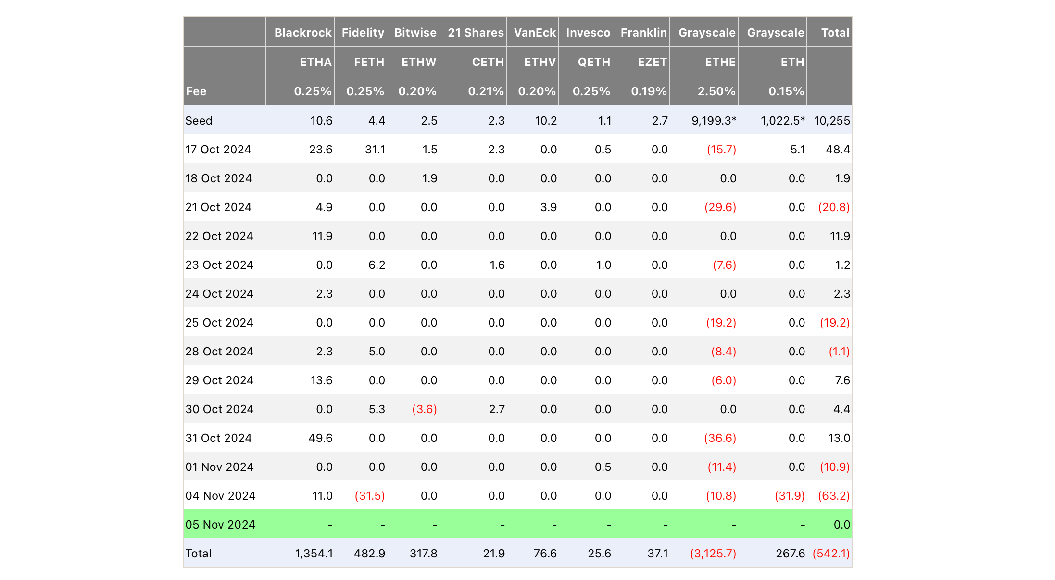Click the 6.2 Fidelity value
The width and height of the screenshot is (1055, 580).
pos(377,265)
